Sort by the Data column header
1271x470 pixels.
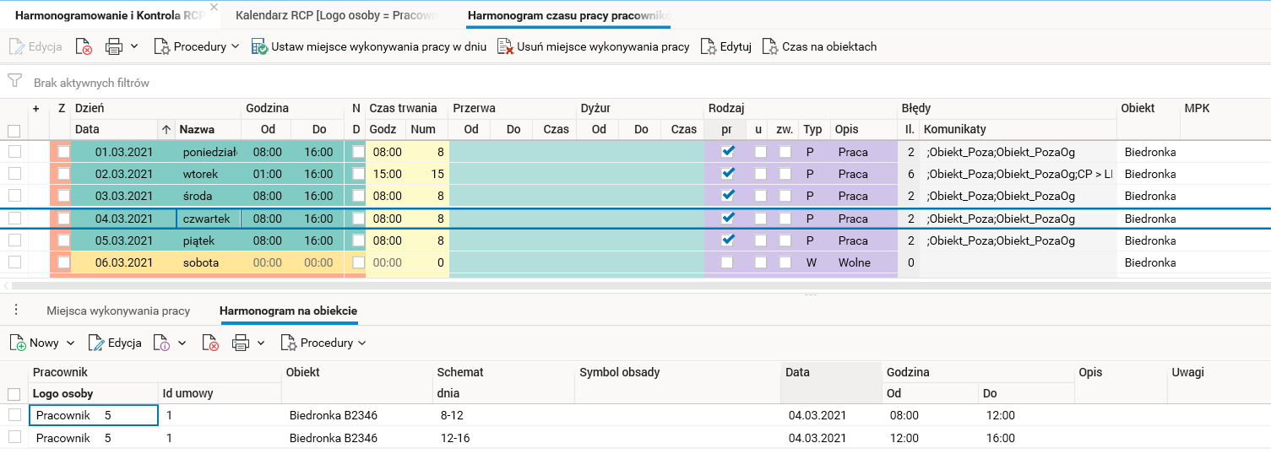coord(115,130)
